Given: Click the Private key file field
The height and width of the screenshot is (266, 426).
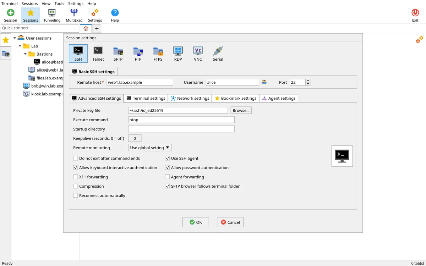Looking at the screenshot, I should [178, 110].
